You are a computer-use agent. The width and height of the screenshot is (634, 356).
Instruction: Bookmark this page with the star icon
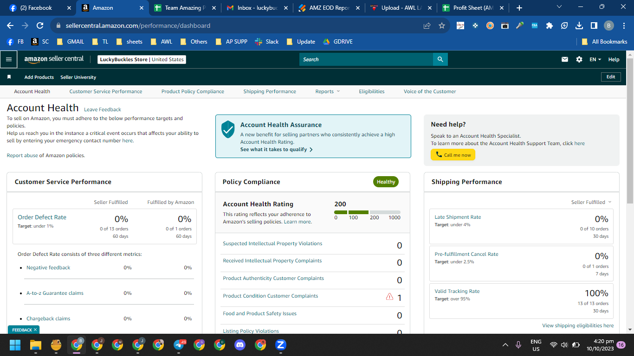442,25
